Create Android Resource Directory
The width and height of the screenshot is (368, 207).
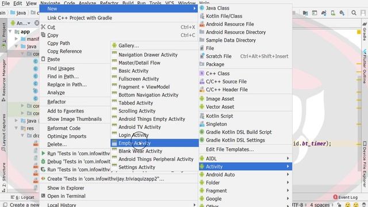tap(246, 32)
